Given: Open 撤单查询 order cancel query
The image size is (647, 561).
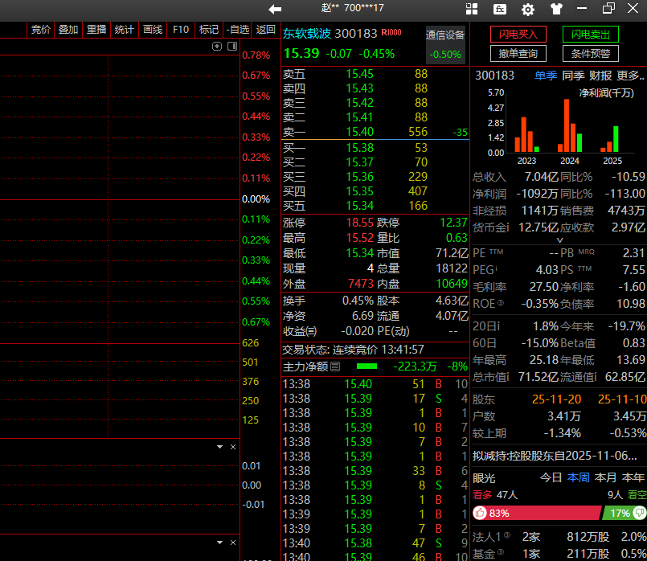Looking at the screenshot, I should tap(518, 53).
